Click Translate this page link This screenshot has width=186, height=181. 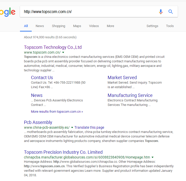coord(89,127)
